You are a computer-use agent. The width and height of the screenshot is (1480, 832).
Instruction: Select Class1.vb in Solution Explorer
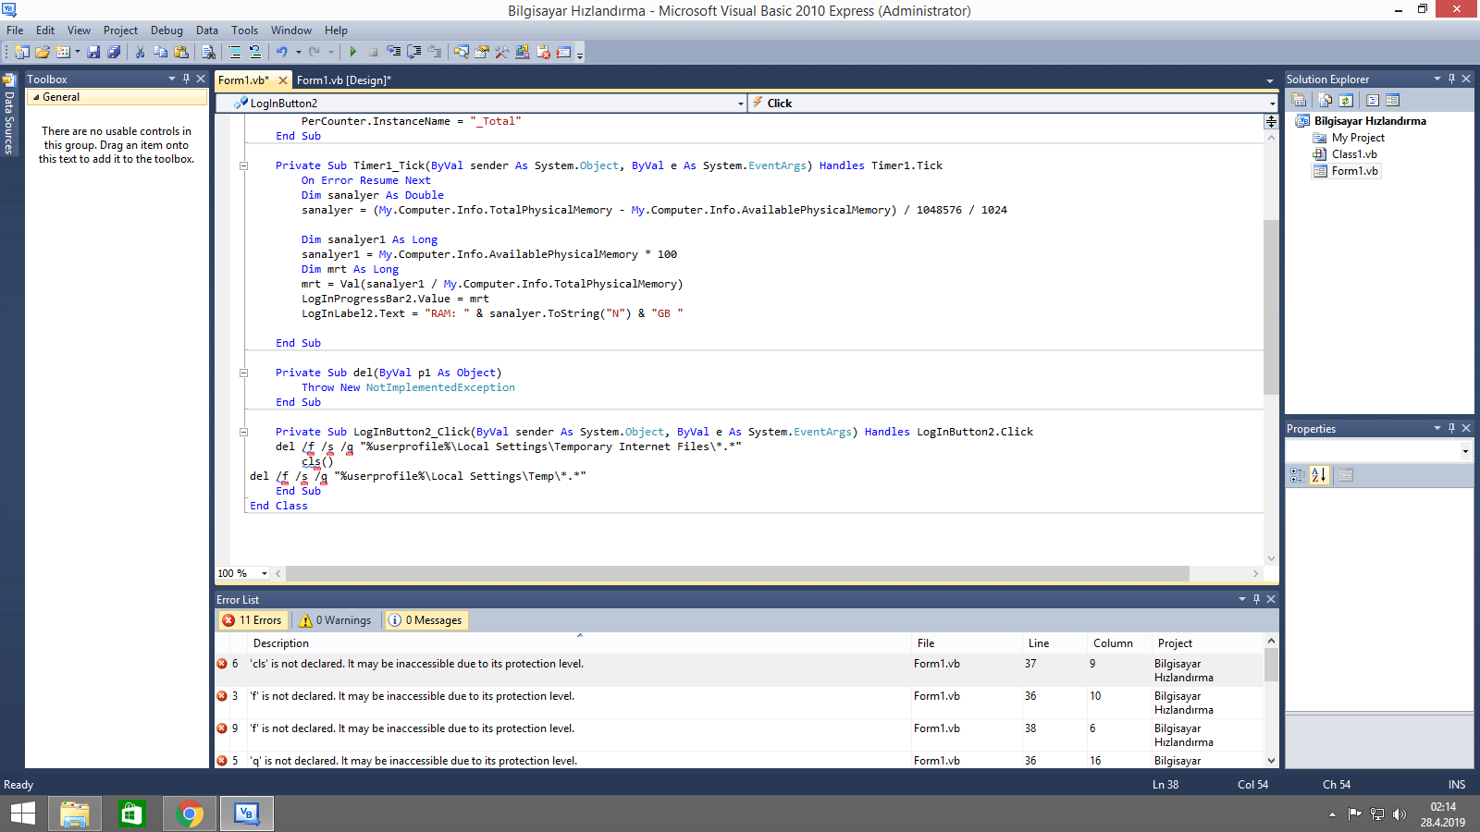[x=1354, y=154]
